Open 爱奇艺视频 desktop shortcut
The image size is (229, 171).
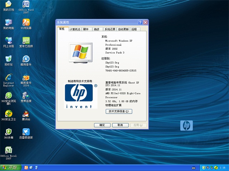26,40
